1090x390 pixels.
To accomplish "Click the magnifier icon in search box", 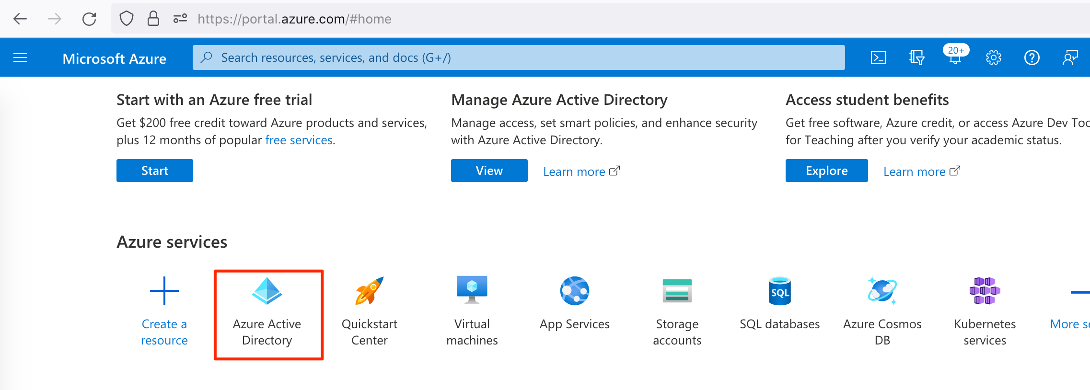I will click(207, 57).
